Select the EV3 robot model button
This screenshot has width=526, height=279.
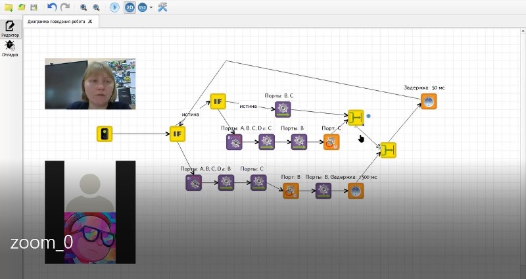point(142,7)
